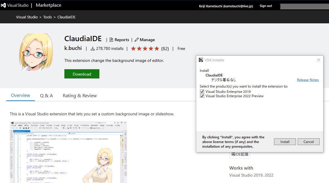Click the 'デジタル署名:なし' text
Screen dimensions: 329x183
(223, 80)
